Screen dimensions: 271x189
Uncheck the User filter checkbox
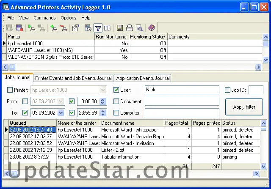(x=116, y=90)
